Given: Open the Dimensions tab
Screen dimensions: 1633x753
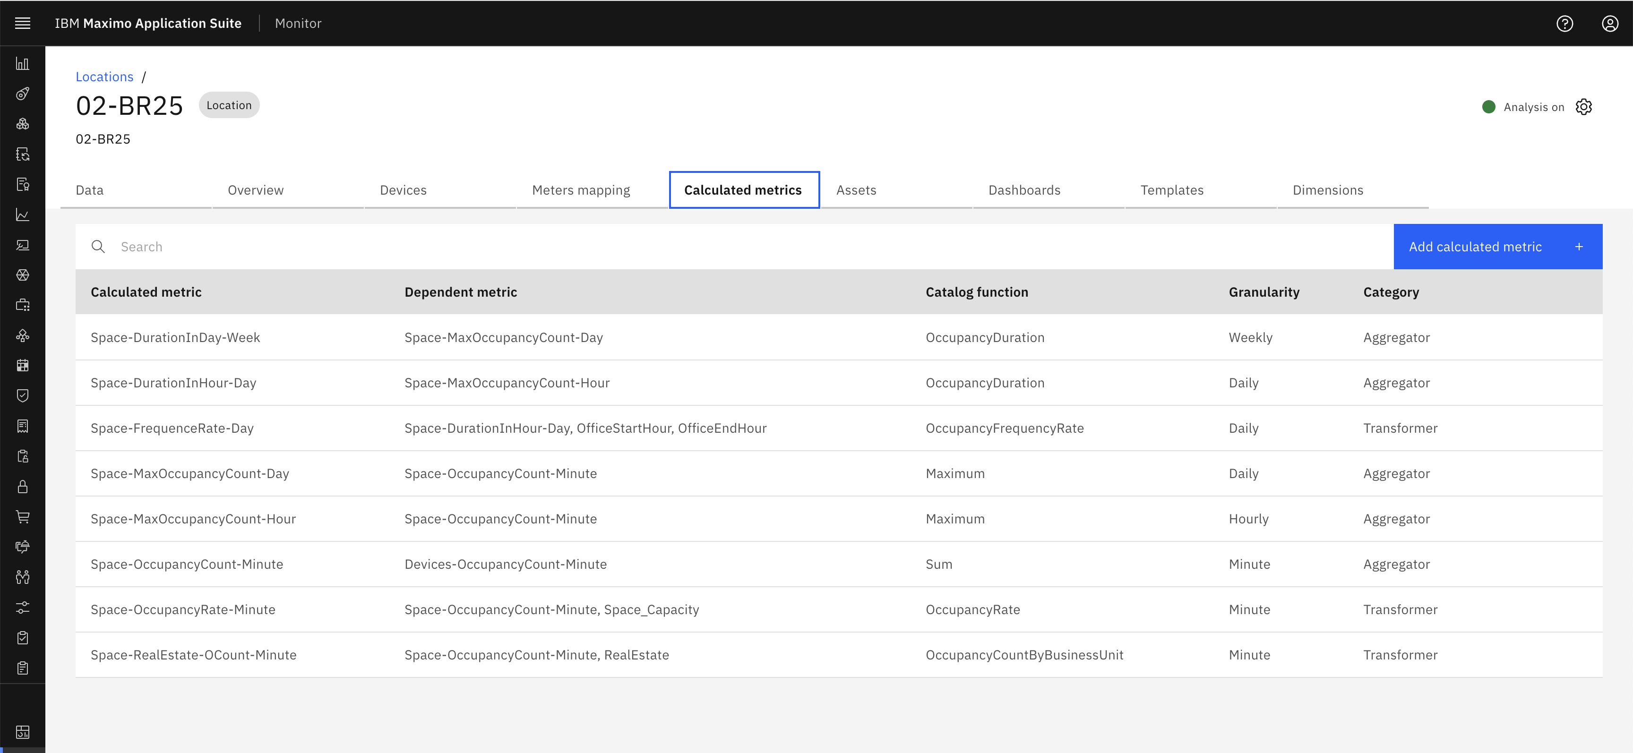Looking at the screenshot, I should pos(1353,190).
